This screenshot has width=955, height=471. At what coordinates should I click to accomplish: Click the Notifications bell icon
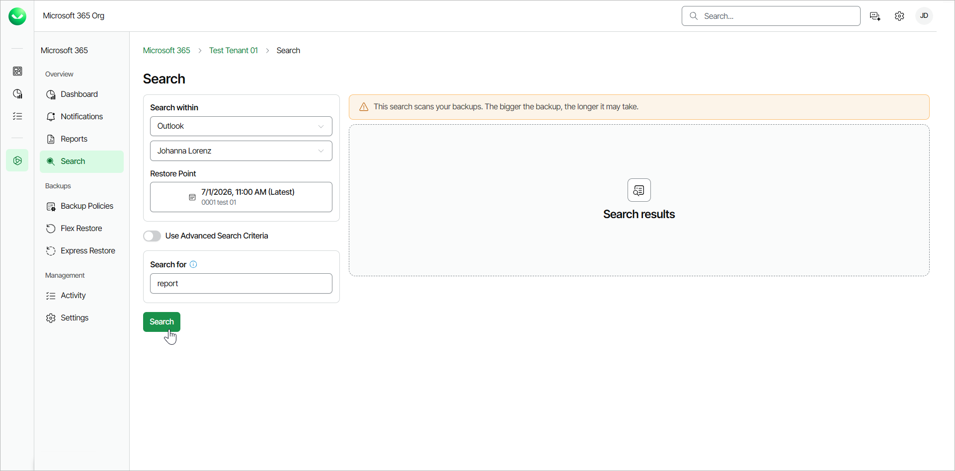coord(51,117)
